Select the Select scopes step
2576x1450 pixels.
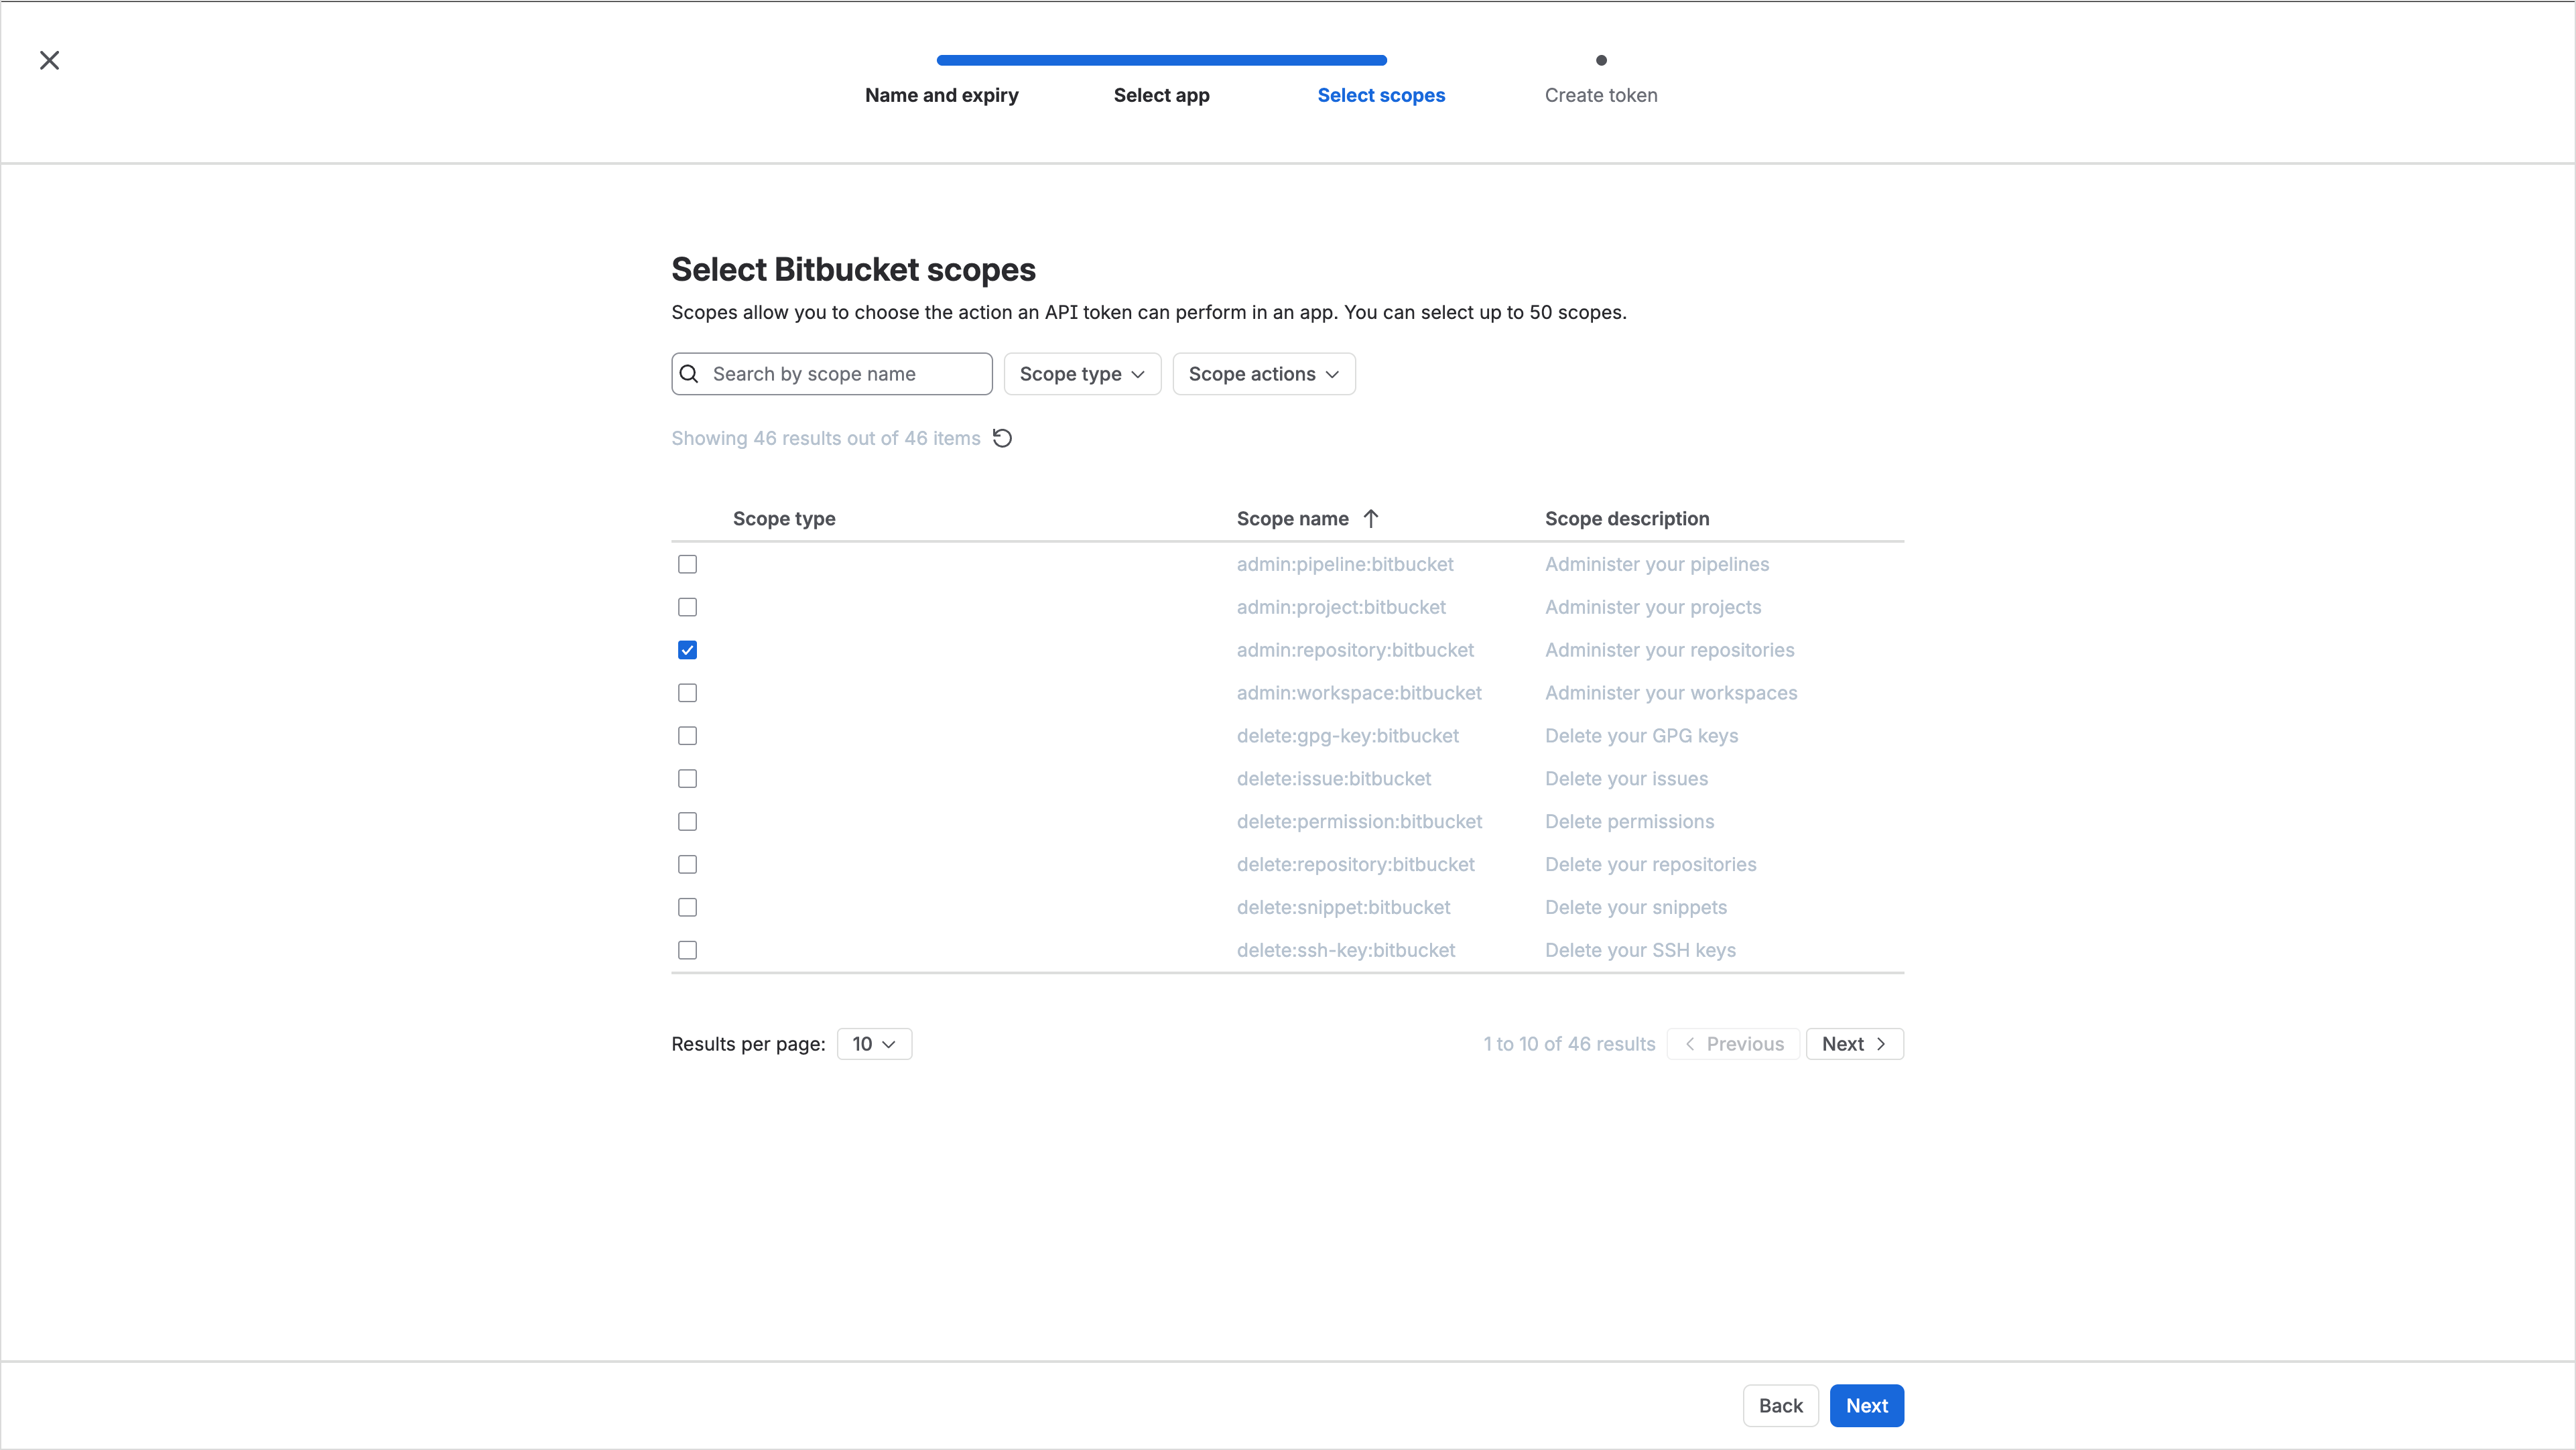(x=1381, y=95)
